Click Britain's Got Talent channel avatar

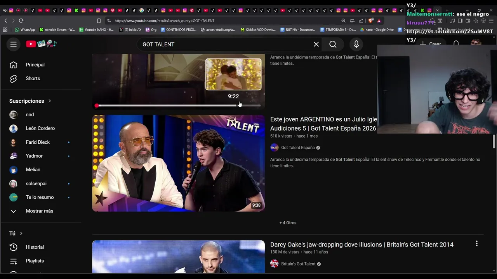[275, 264]
